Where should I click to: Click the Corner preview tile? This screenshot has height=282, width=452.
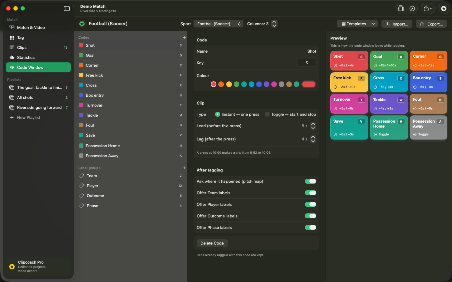click(x=429, y=61)
